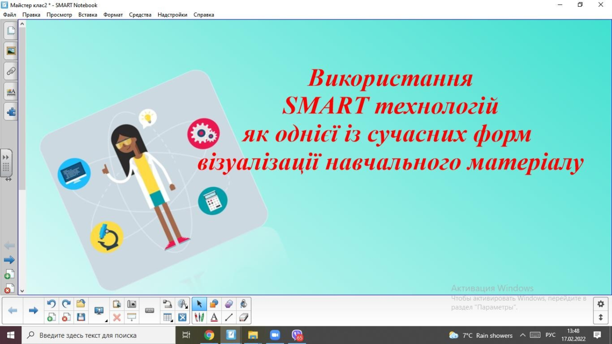Open the Windows notification center
The width and height of the screenshot is (612, 344).
[597, 335]
